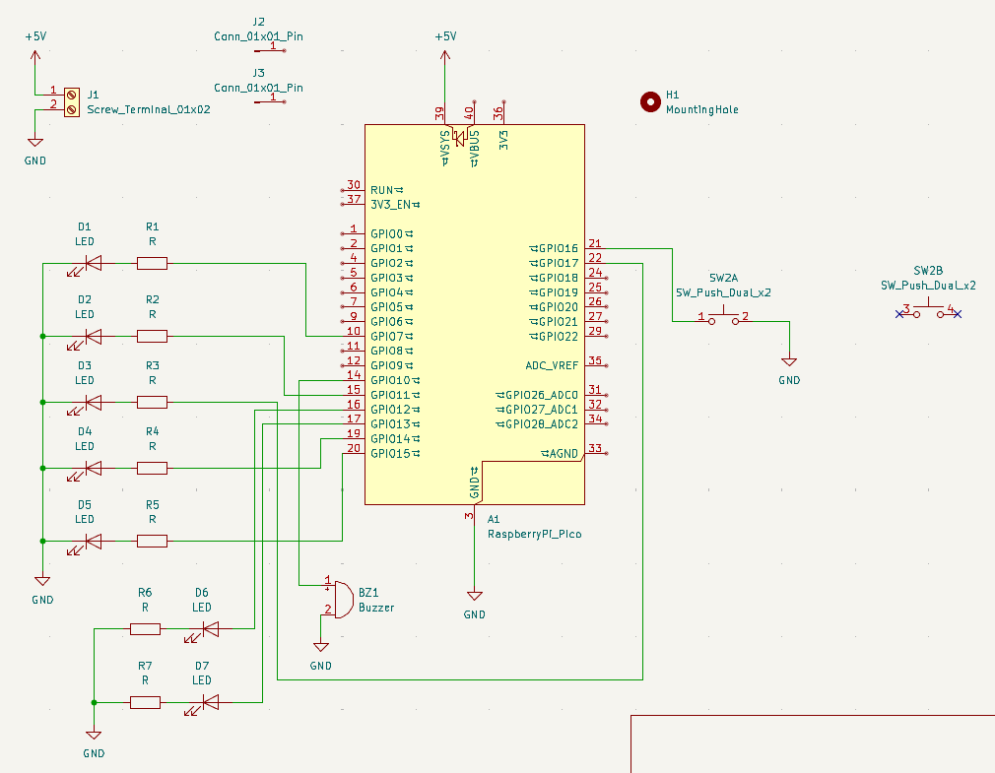This screenshot has height=773, width=995.
Task: Click the GPIO26_ADC0 pin label
Action: (537, 395)
